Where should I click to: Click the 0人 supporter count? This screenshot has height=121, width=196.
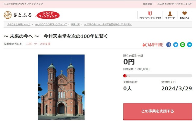click(x=127, y=88)
